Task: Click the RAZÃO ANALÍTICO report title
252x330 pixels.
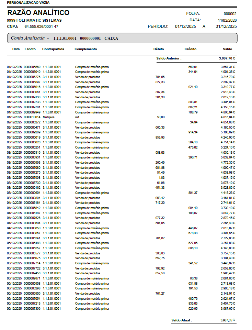Action: (x=38, y=13)
